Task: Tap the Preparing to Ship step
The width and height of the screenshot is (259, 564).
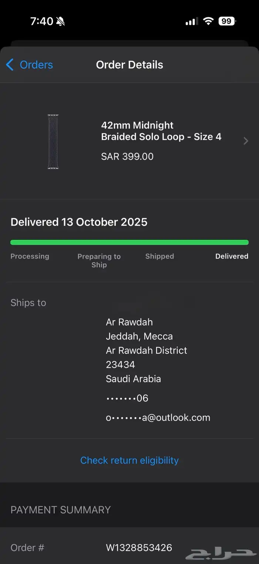Action: click(x=99, y=261)
